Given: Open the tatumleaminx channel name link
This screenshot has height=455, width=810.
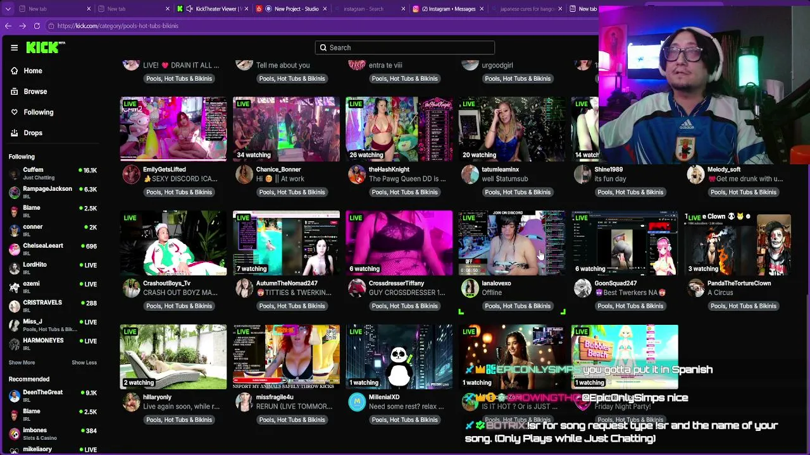Looking at the screenshot, I should tap(501, 169).
